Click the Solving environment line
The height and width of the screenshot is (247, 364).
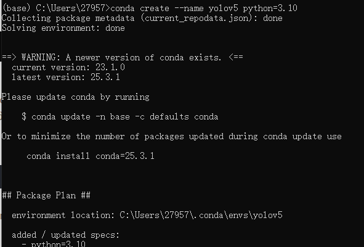[63, 28]
